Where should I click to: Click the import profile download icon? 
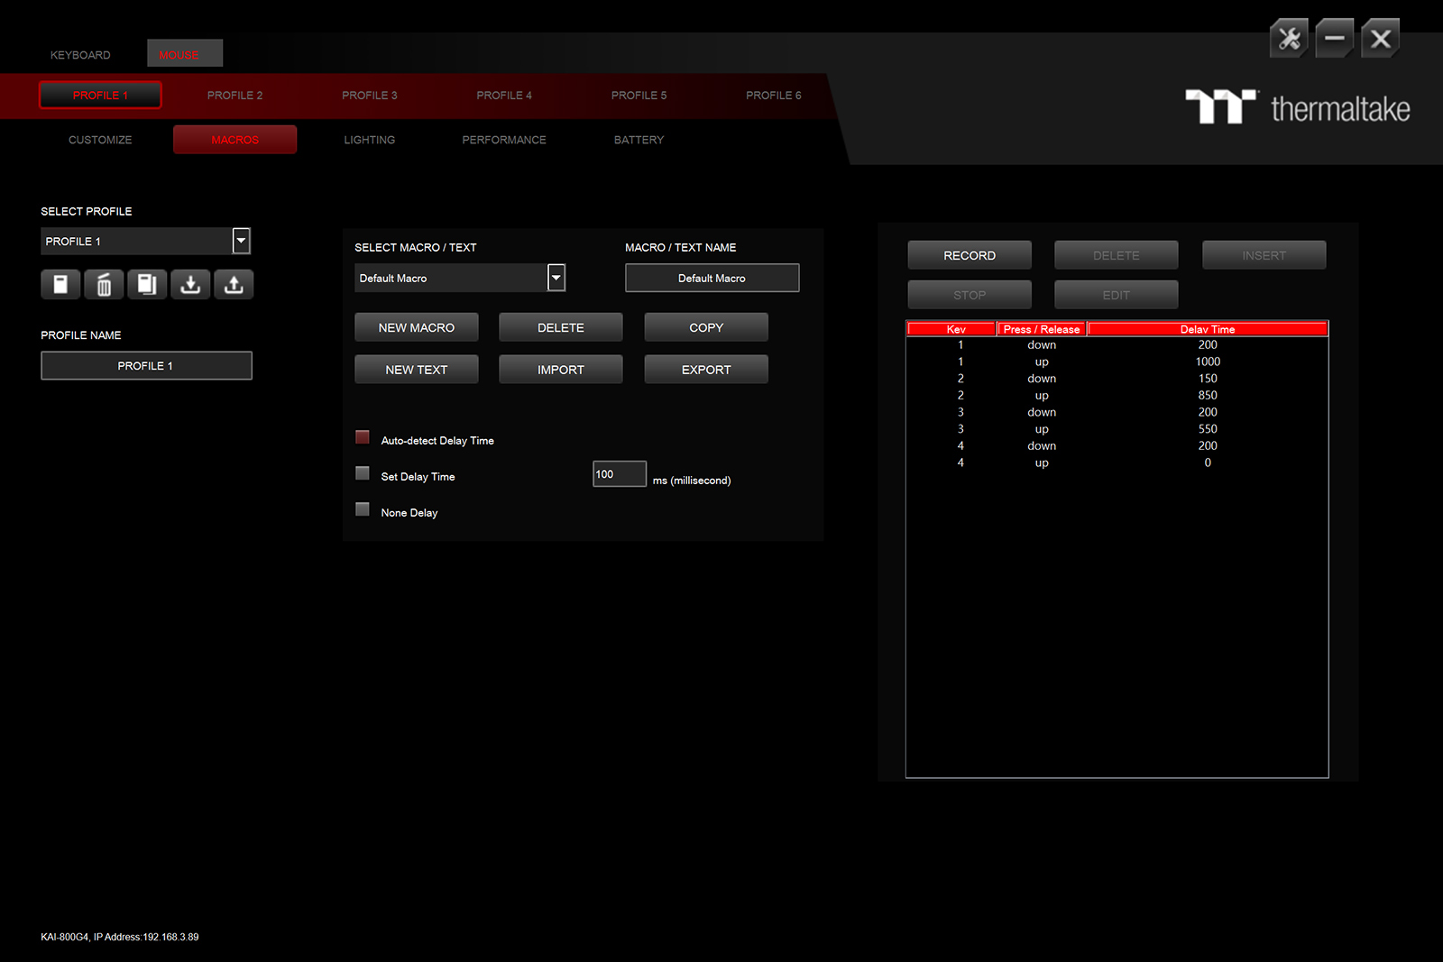click(190, 285)
